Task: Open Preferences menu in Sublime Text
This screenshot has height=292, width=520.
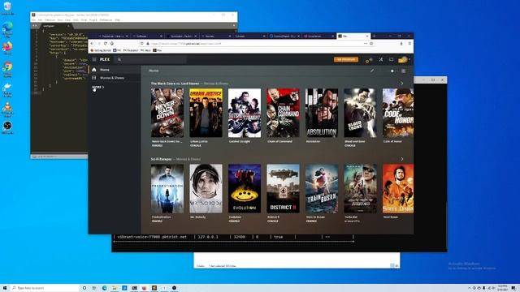Action: point(106,19)
